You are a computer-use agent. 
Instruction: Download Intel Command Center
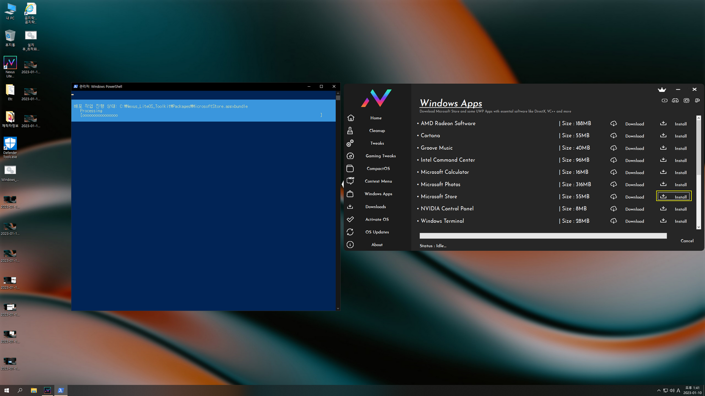tap(634, 160)
